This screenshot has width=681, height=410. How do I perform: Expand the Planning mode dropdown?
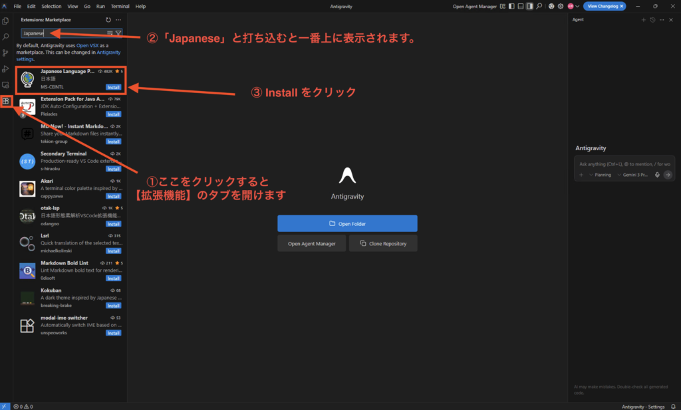[601, 175]
